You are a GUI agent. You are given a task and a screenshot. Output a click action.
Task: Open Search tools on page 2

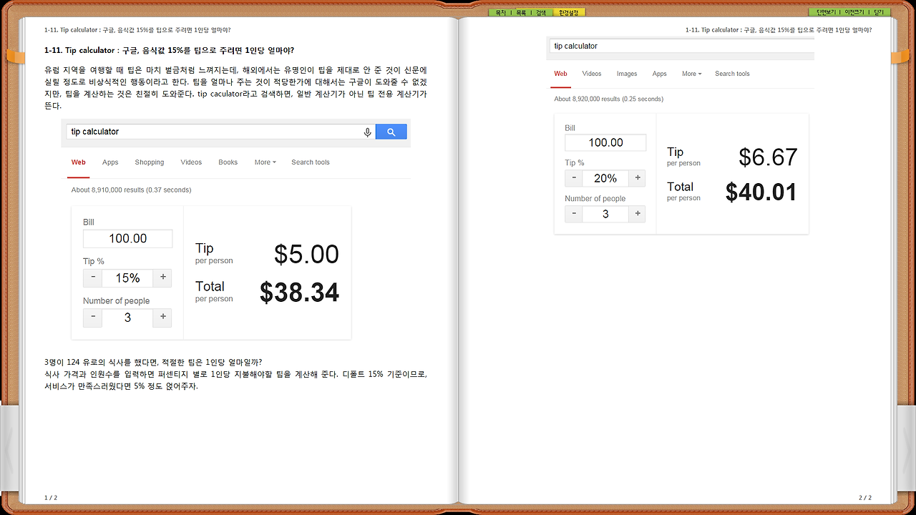[x=732, y=74]
